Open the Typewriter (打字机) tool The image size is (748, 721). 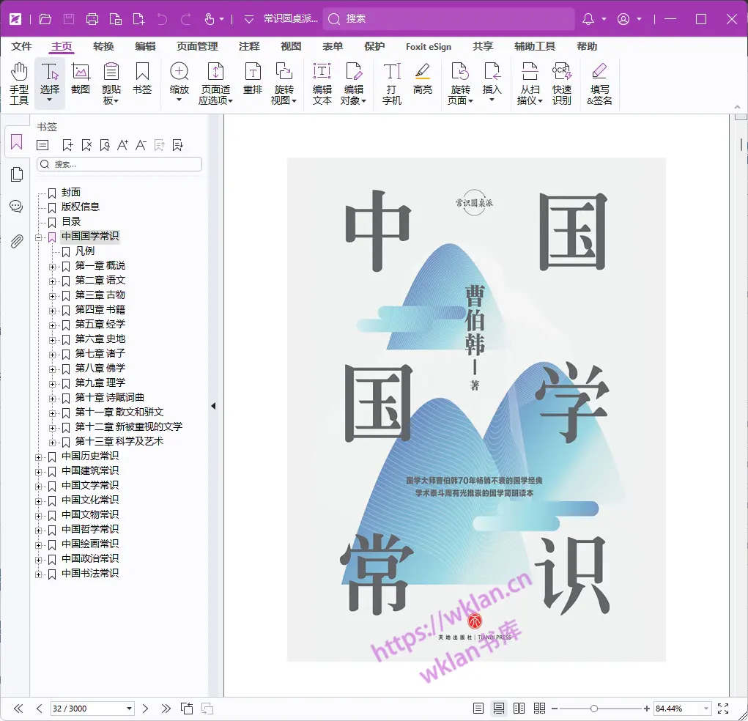click(392, 83)
